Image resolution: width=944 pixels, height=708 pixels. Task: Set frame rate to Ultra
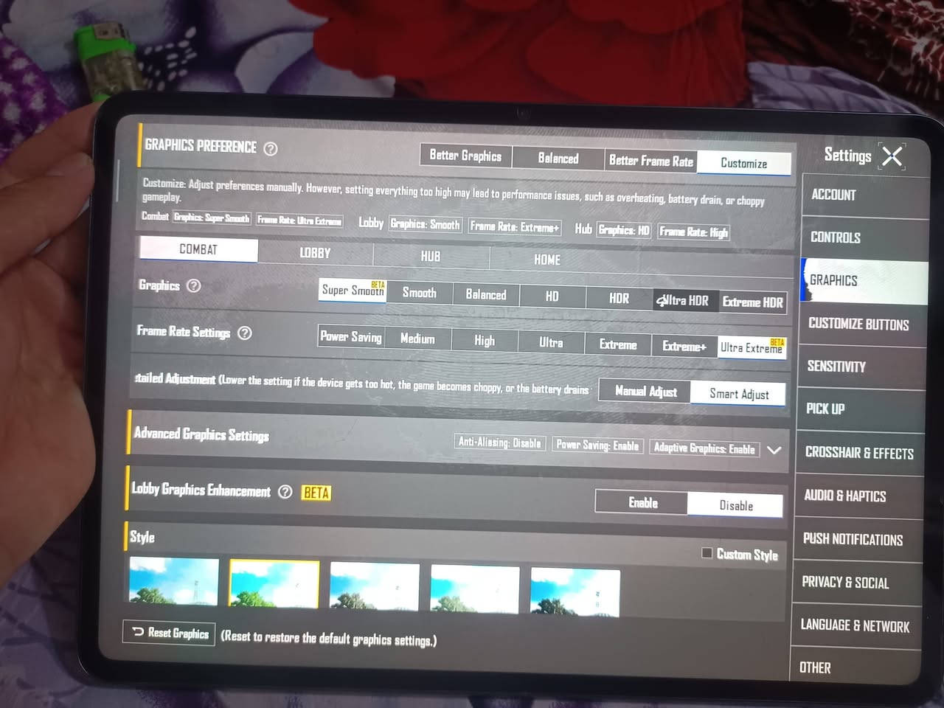pyautogui.click(x=551, y=343)
